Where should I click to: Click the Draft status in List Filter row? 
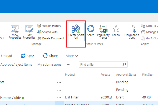(x=120, y=97)
